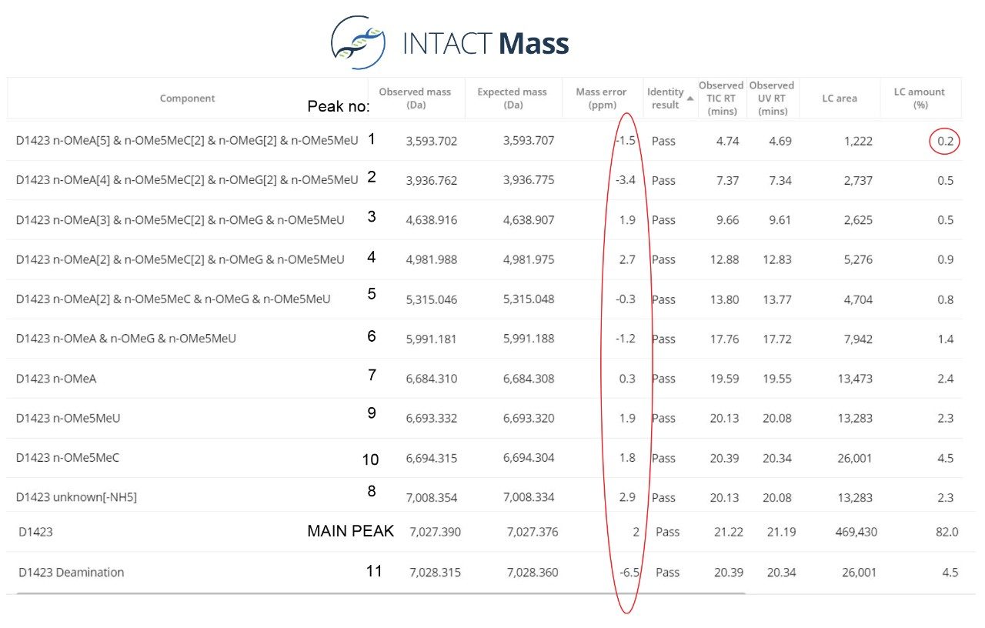
Task: Sort by the Mass error (ppm) column
Action: [x=601, y=98]
